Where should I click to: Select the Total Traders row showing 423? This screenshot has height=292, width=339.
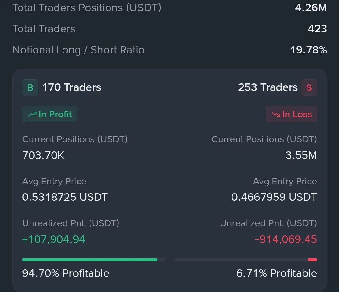pyautogui.click(x=170, y=29)
